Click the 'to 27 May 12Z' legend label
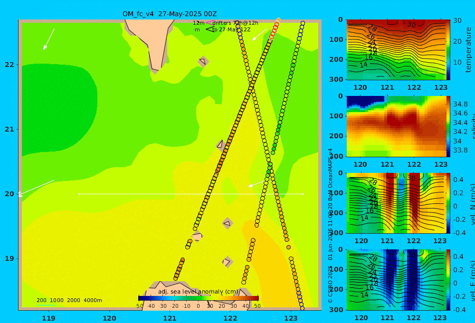475x323 pixels. (231, 29)
